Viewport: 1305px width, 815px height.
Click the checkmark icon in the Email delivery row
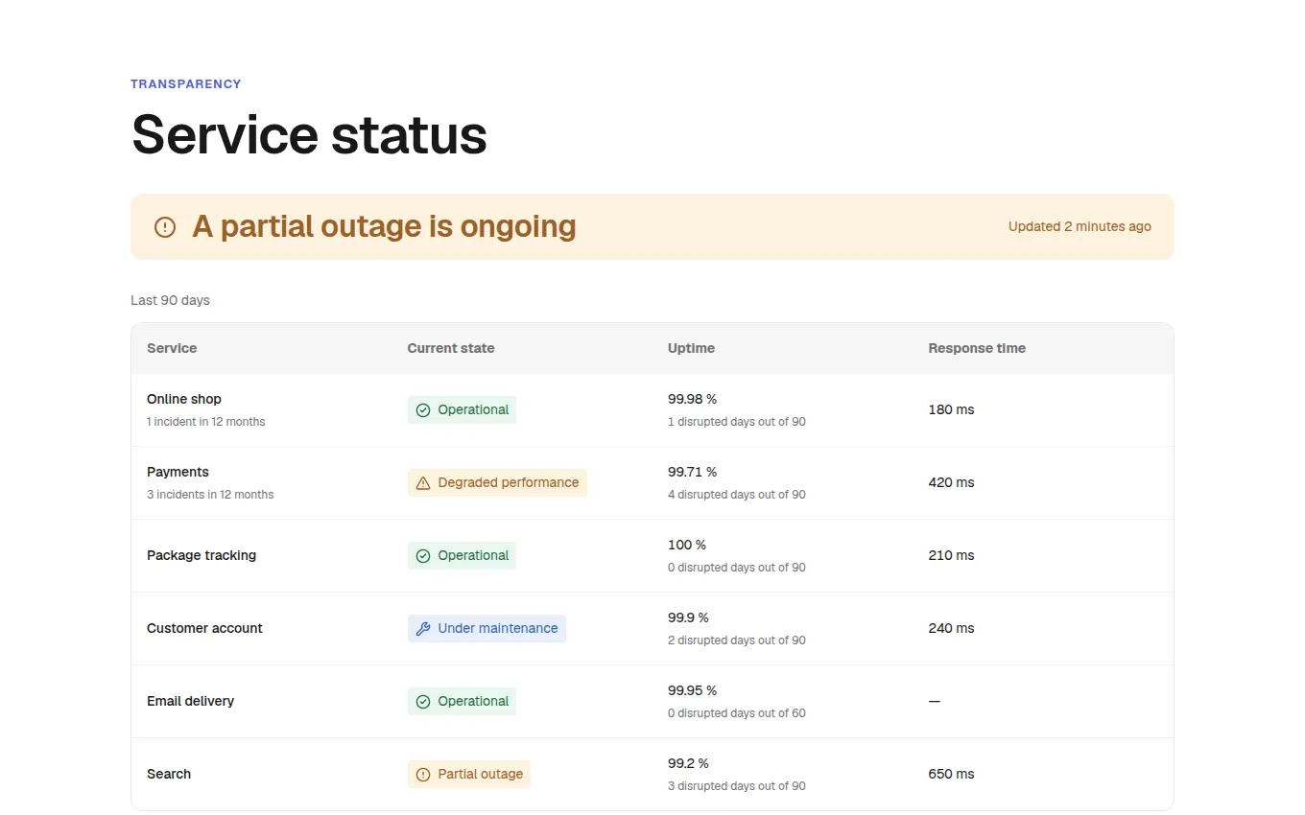(x=423, y=702)
